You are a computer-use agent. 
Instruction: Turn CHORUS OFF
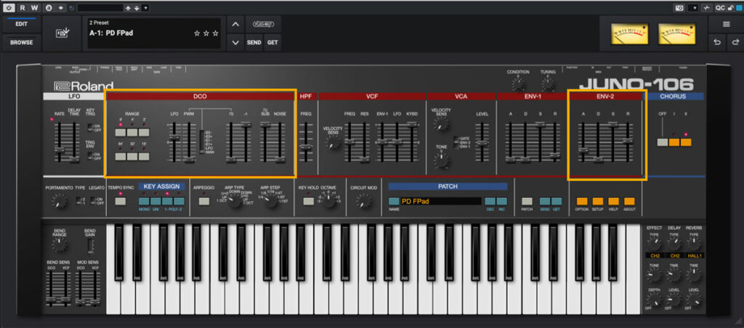point(663,142)
